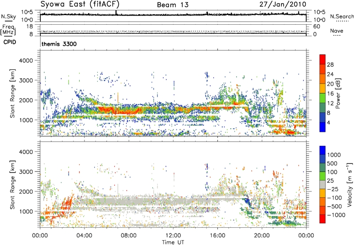Screen dimensions: 354x245
Task: Click the '16' power colorbar tick label
Action: coord(330,94)
